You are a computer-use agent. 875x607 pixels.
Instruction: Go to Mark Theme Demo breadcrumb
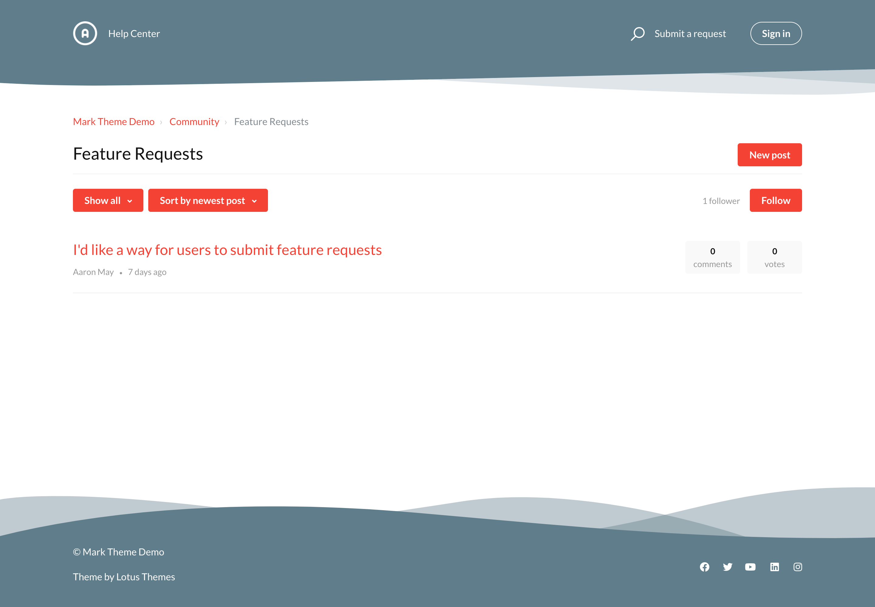113,122
